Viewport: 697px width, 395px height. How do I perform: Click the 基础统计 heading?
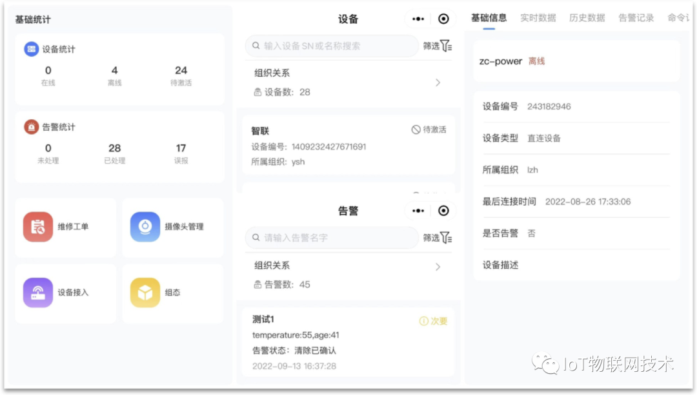(33, 19)
